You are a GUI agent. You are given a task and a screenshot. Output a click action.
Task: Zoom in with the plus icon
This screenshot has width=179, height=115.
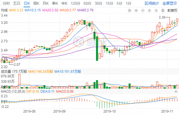click(x=136, y=11)
